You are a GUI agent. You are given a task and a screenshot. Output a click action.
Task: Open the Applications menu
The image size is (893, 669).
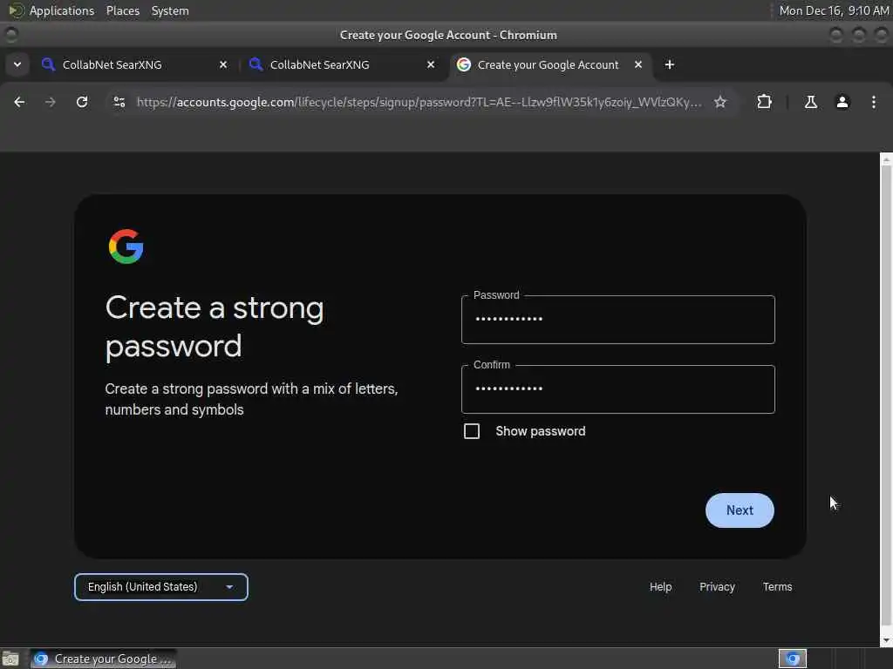(x=62, y=10)
